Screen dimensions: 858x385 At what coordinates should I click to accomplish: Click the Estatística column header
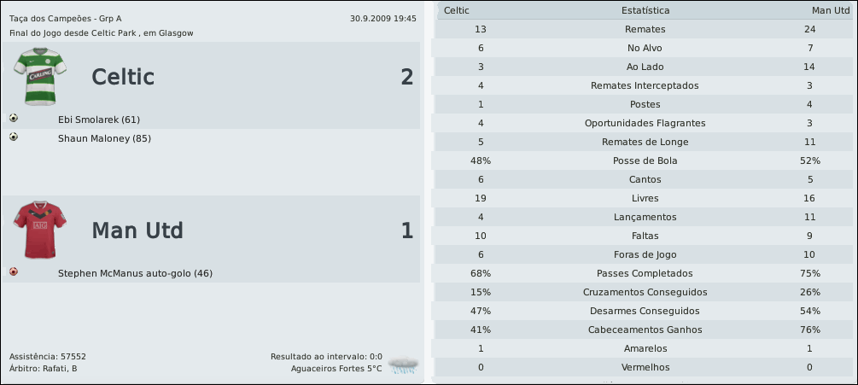(x=645, y=10)
